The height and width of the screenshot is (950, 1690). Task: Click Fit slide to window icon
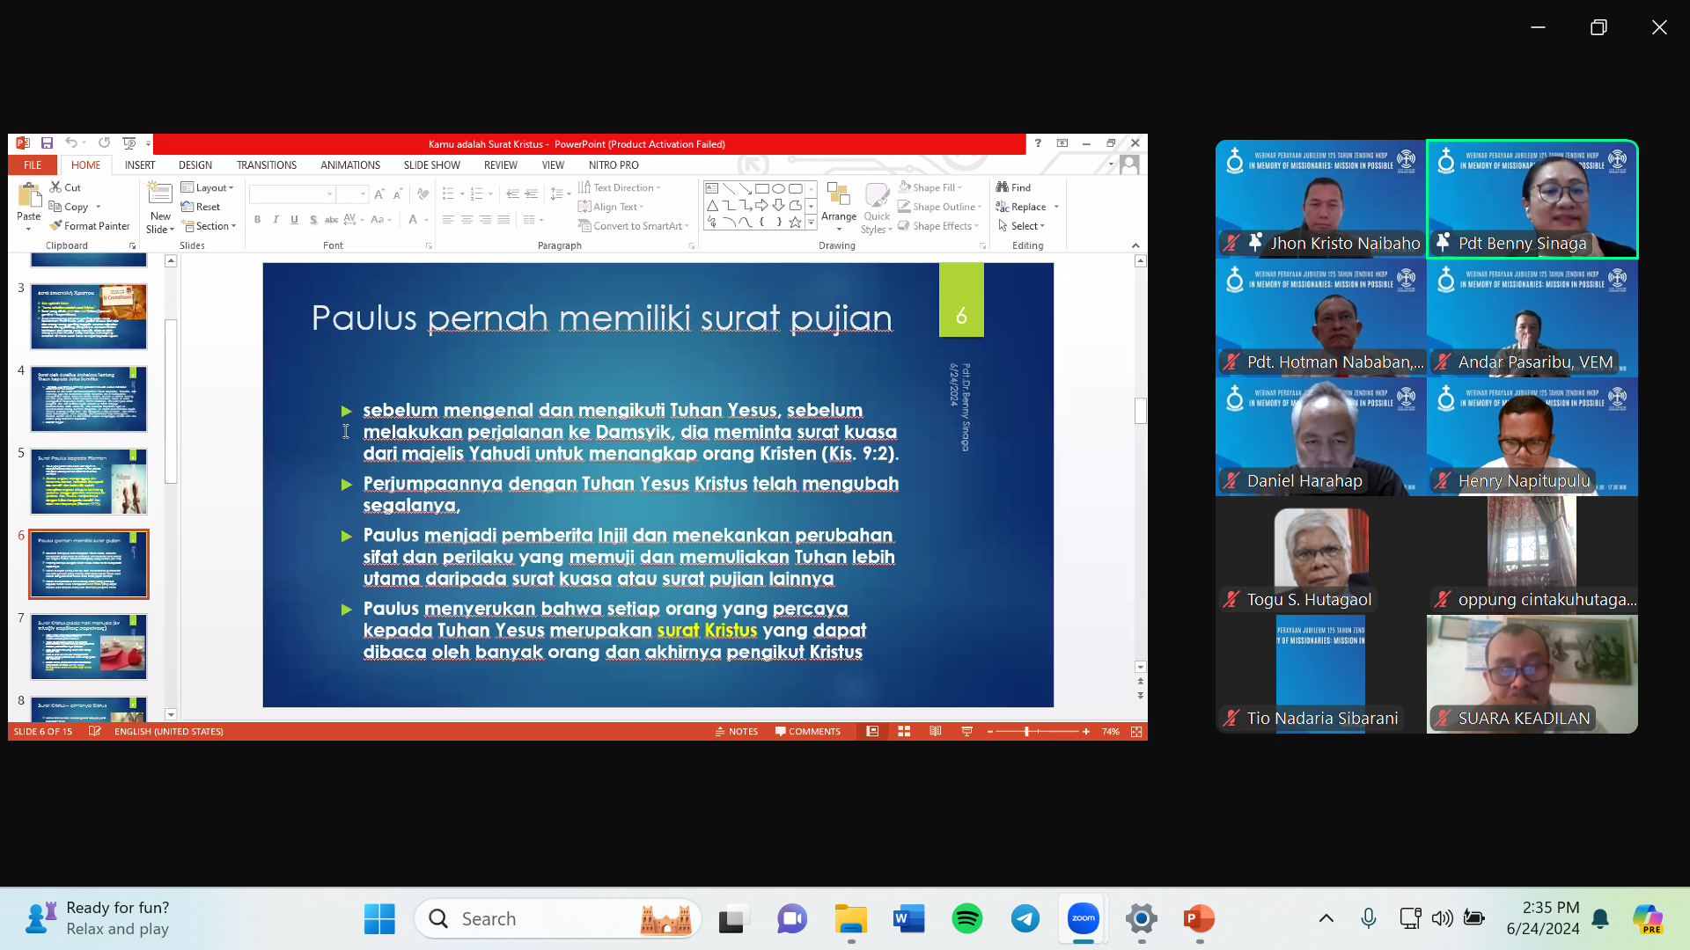tap(1136, 731)
